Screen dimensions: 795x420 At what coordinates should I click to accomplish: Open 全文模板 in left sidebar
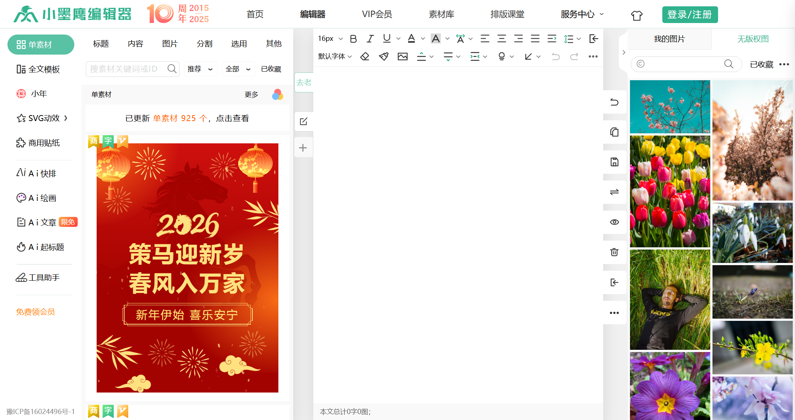click(38, 69)
